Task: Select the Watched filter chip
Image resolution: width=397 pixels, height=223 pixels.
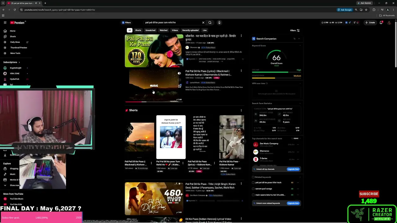Action: point(163,30)
